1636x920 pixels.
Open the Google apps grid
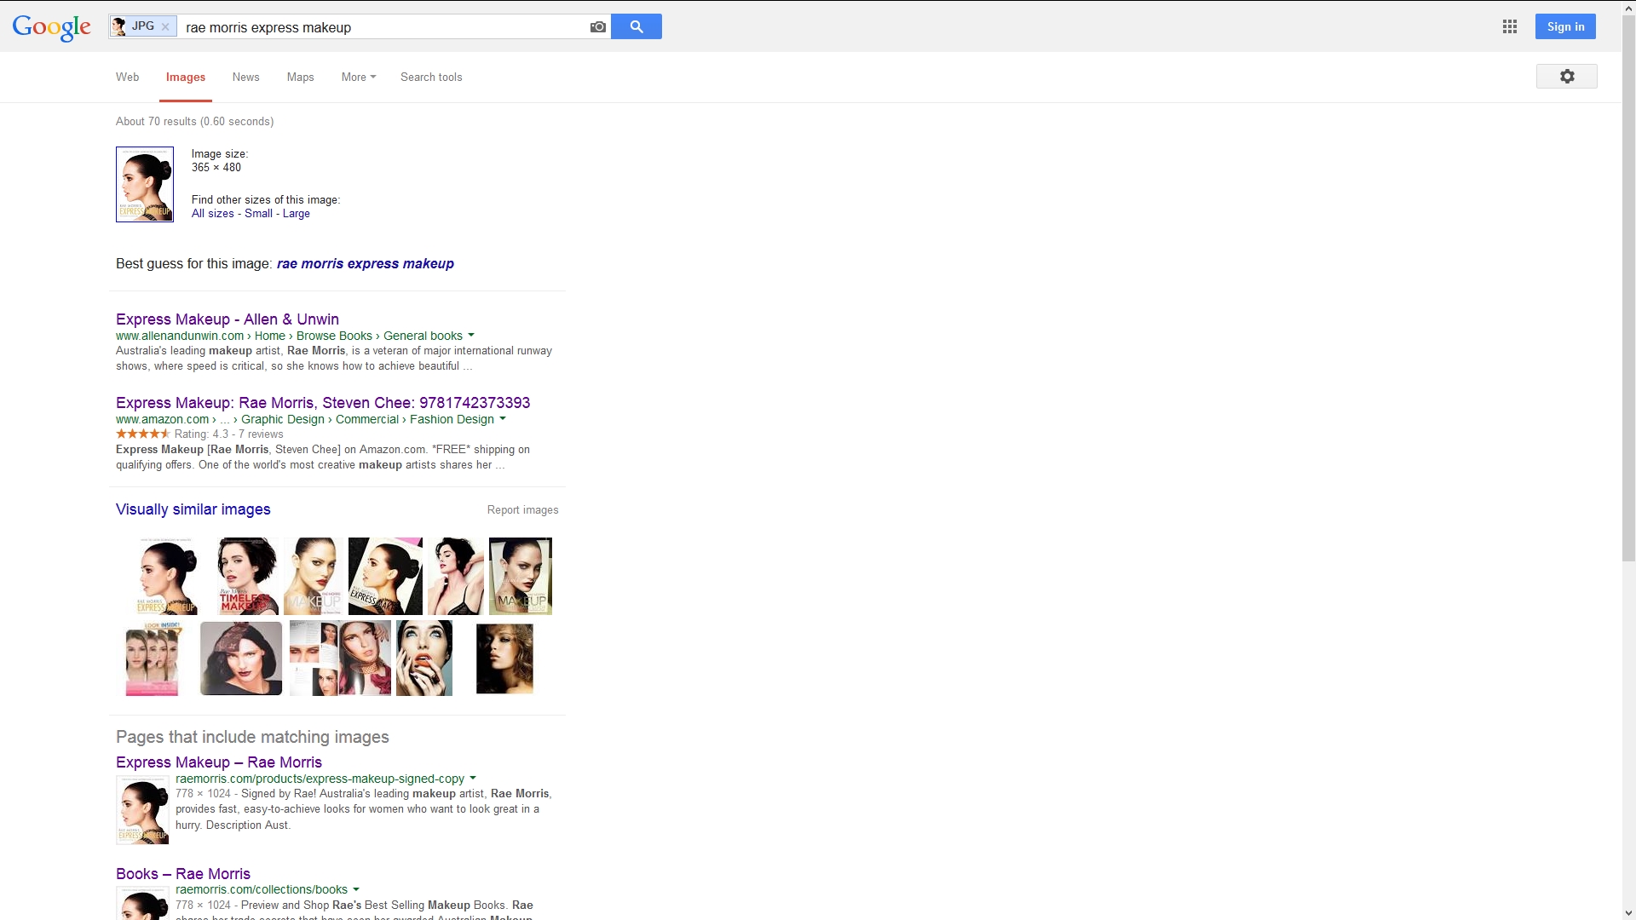click(1510, 26)
